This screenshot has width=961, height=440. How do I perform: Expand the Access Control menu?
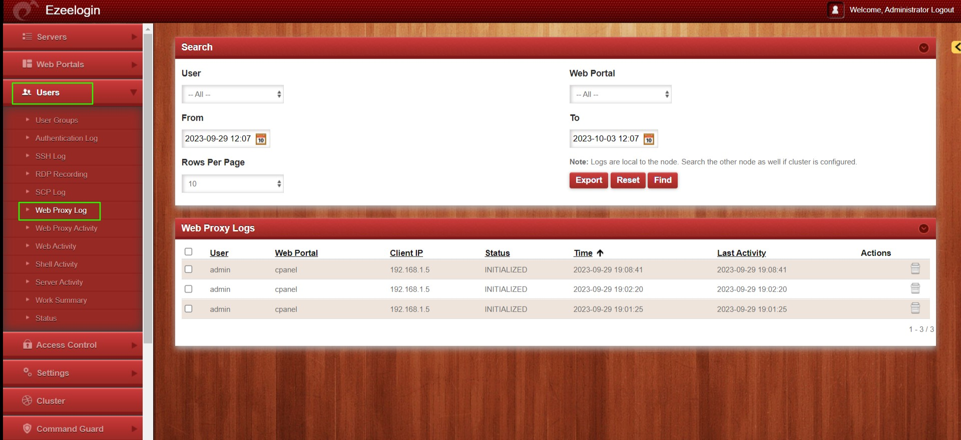[73, 345]
